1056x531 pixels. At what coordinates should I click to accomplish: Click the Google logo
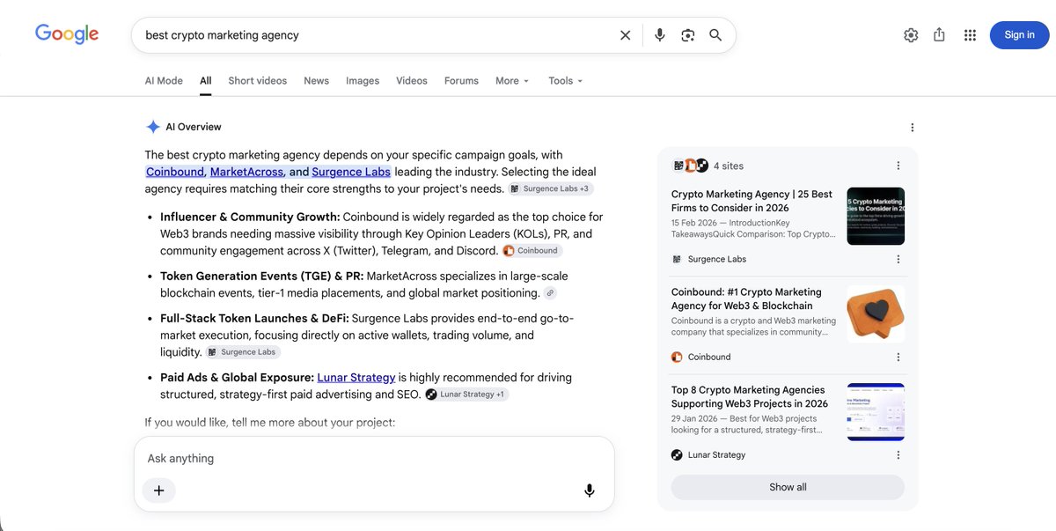(x=67, y=34)
